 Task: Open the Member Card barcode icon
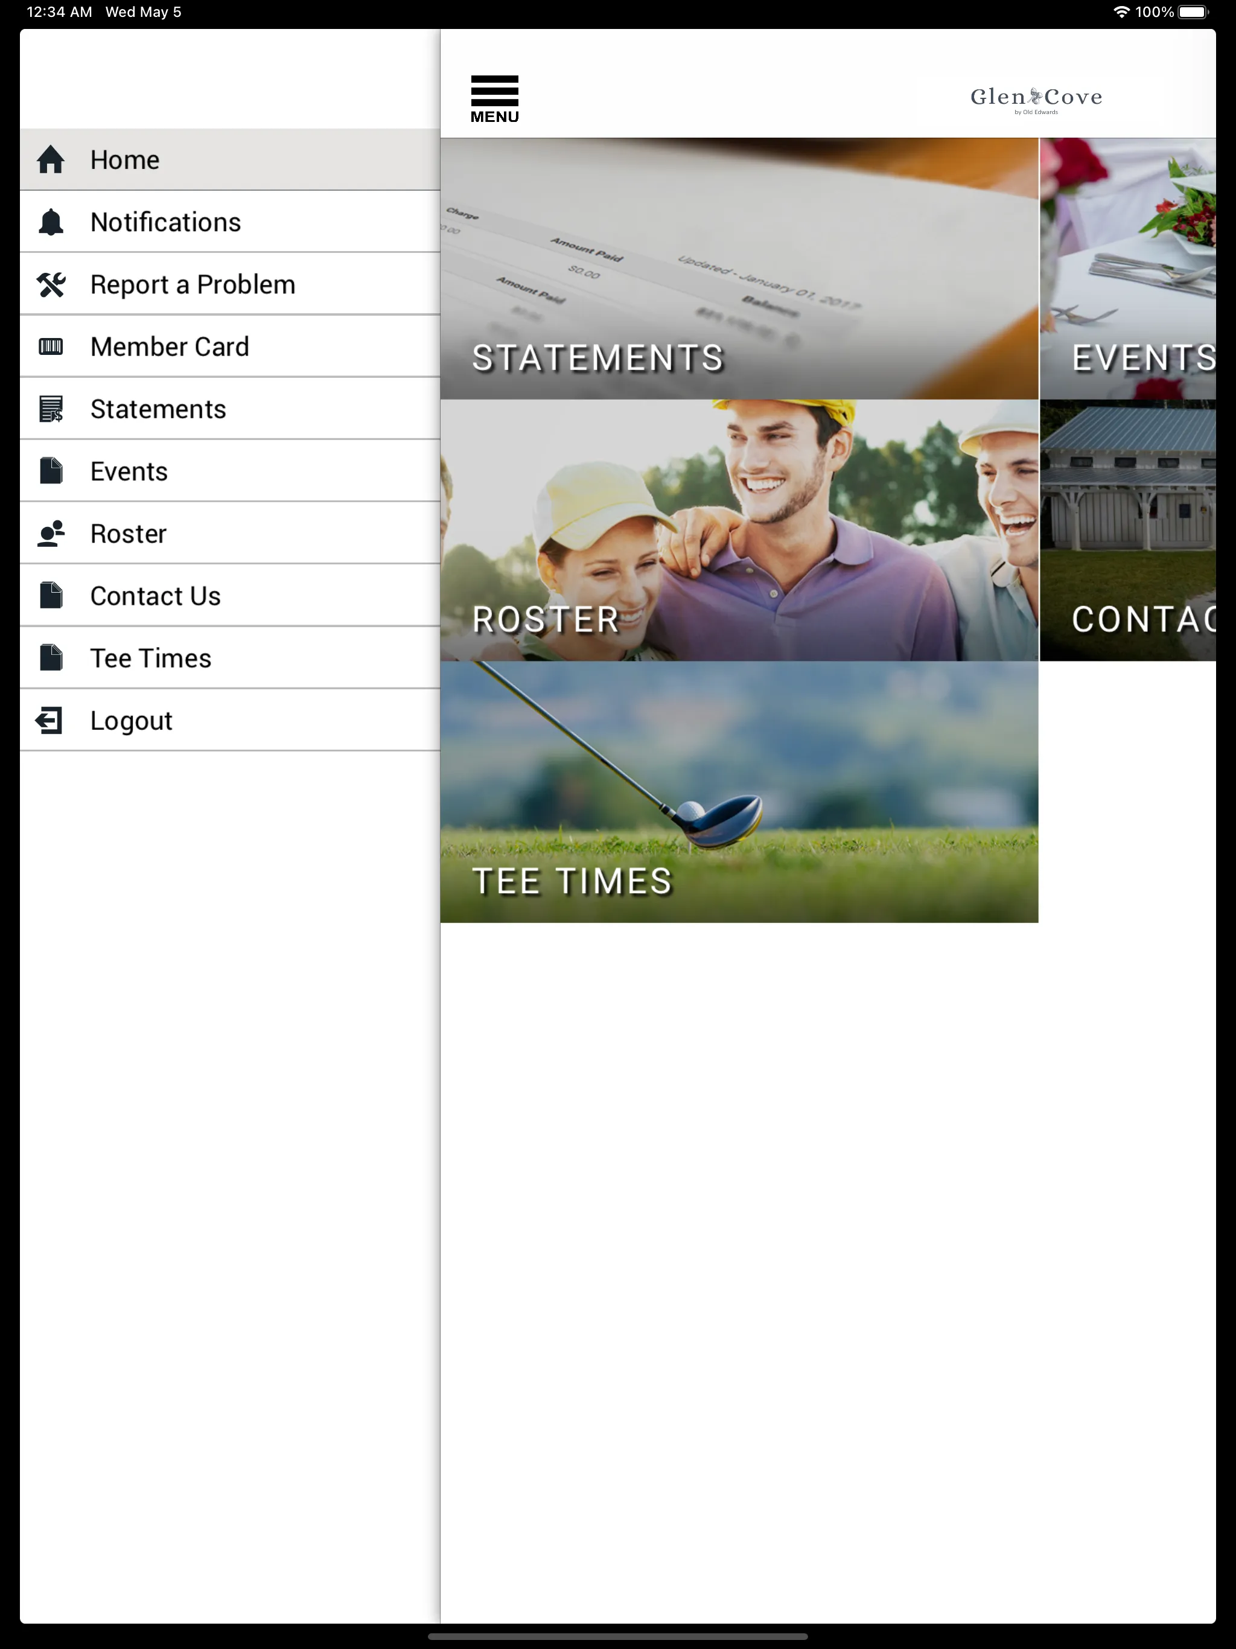click(x=52, y=346)
